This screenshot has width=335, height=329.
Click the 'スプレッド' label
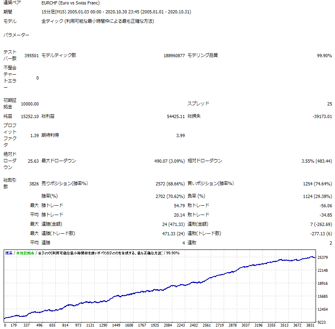coord(198,104)
